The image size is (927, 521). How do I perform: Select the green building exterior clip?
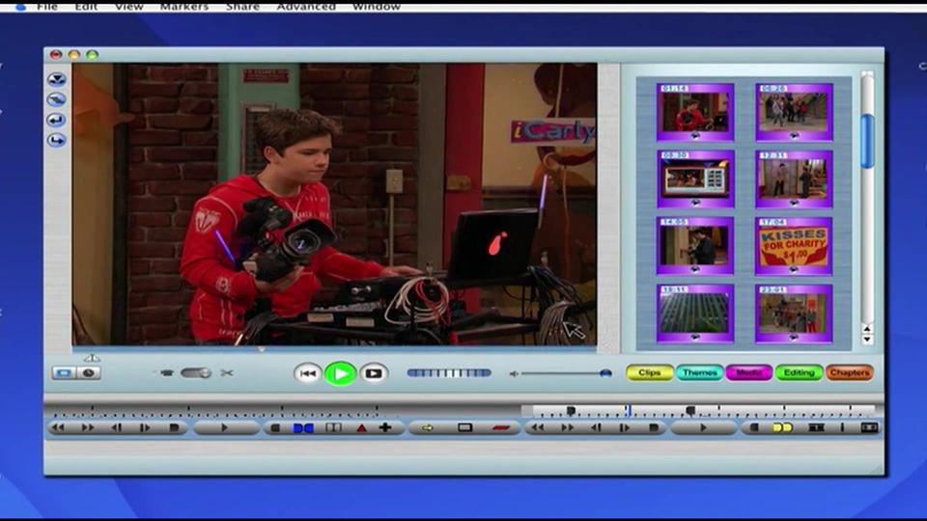[x=695, y=314]
